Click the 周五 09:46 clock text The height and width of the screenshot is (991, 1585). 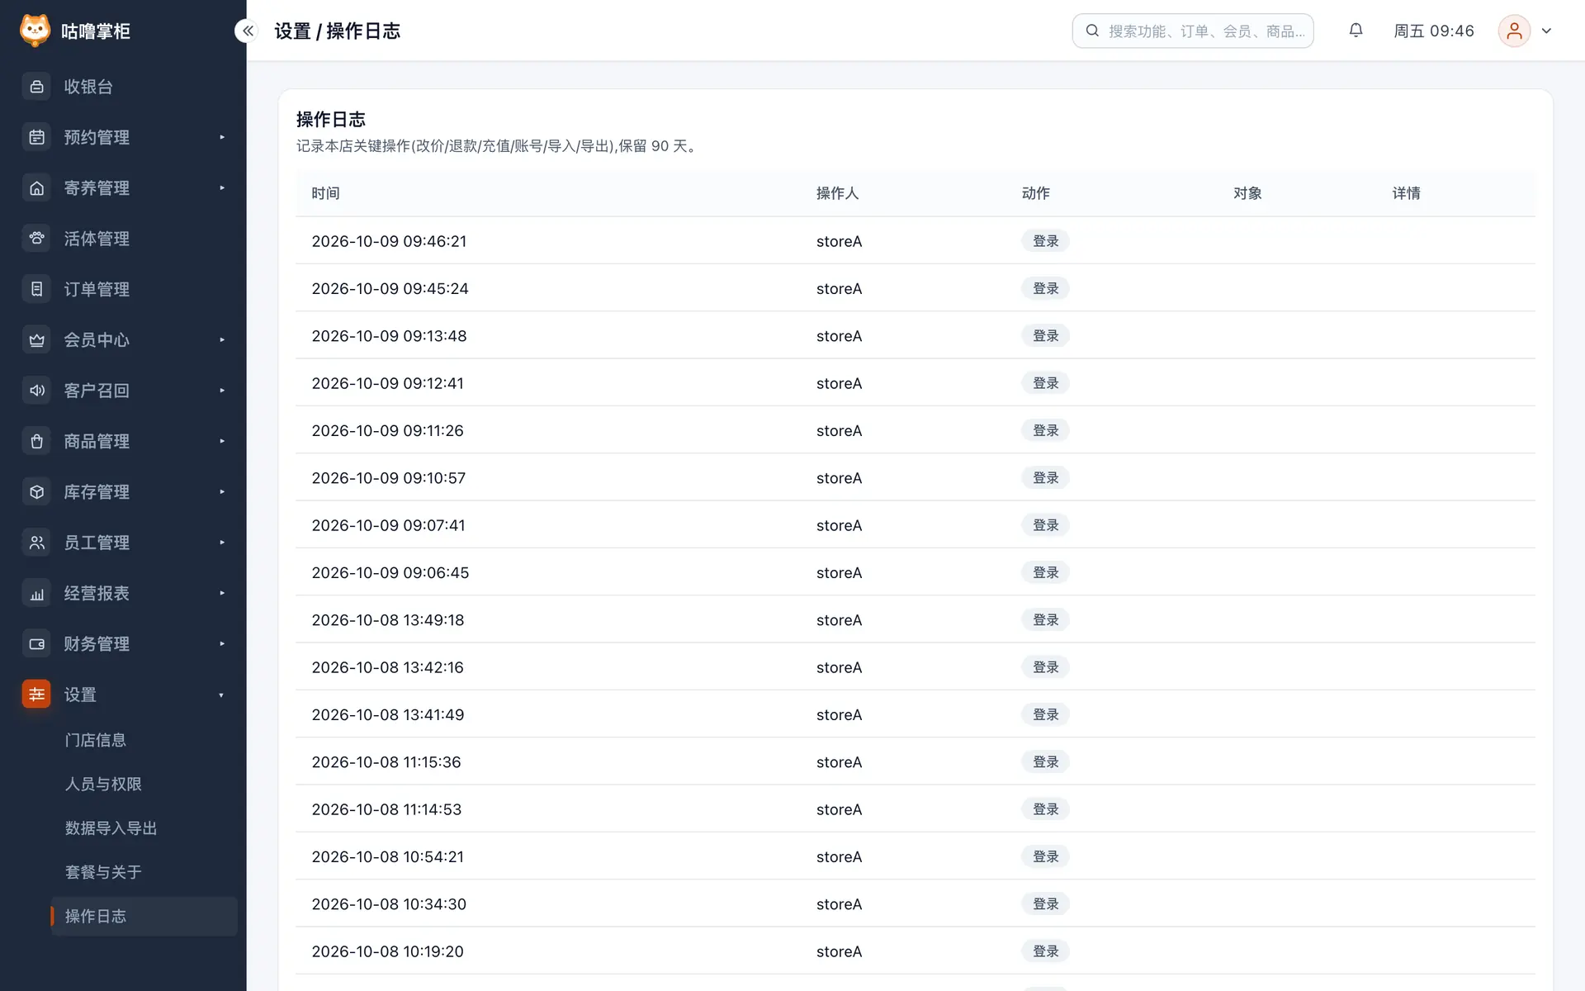coord(1433,31)
